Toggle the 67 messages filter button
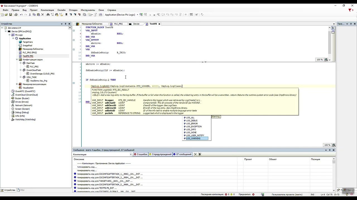This screenshot has width=357, height=200. point(182,154)
